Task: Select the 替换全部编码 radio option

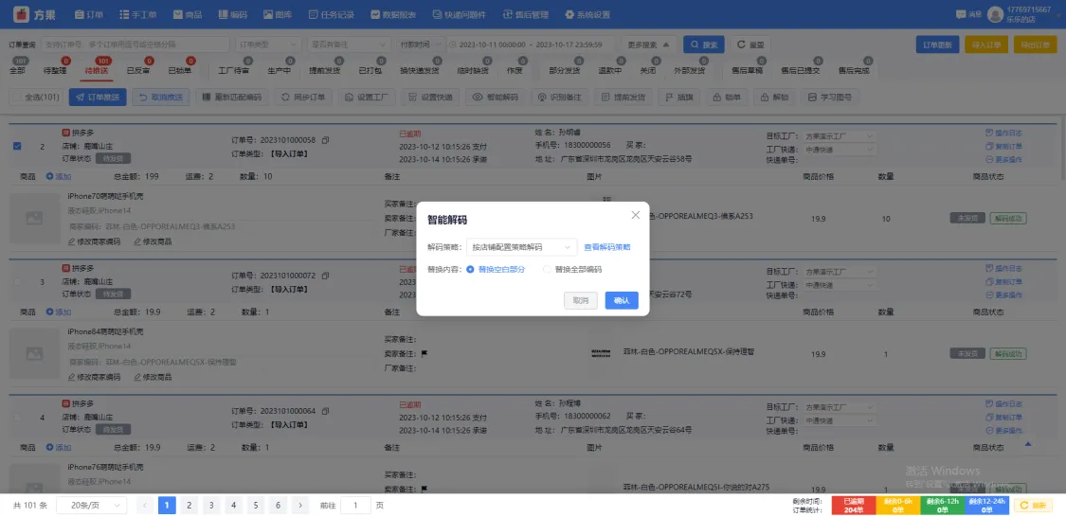Action: coord(547,269)
